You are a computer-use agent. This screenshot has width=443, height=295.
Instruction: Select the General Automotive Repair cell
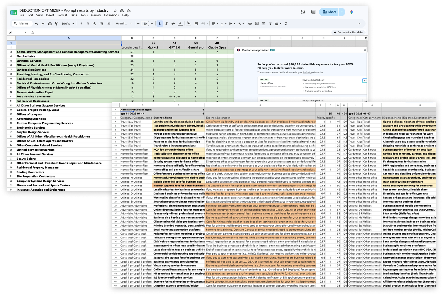pos(68,92)
